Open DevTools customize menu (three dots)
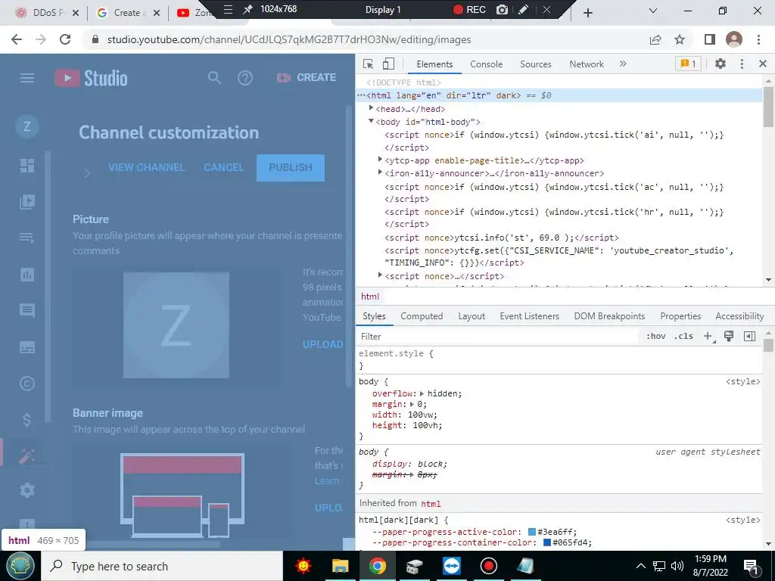 click(742, 64)
